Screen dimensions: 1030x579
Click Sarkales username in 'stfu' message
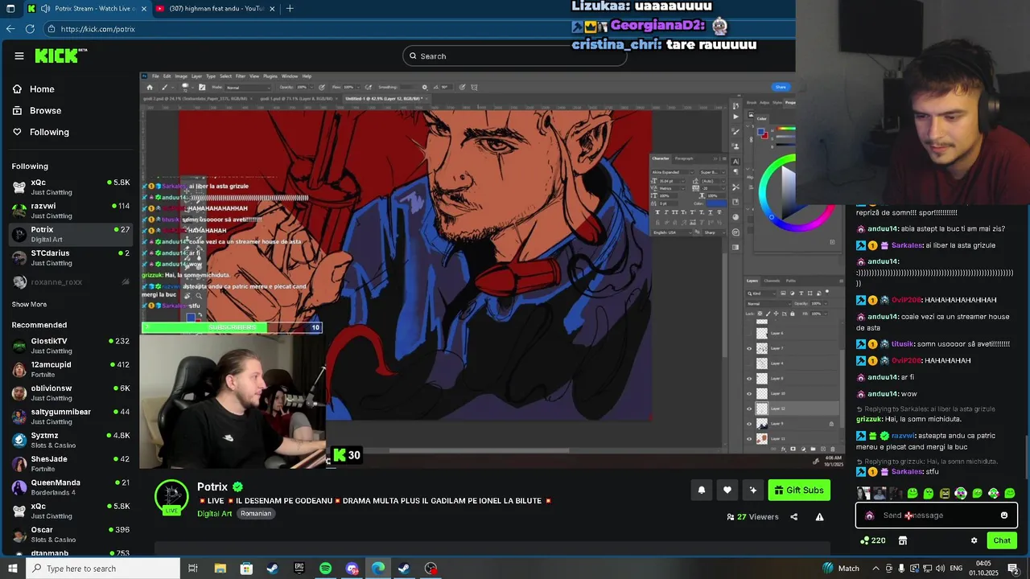point(907,471)
